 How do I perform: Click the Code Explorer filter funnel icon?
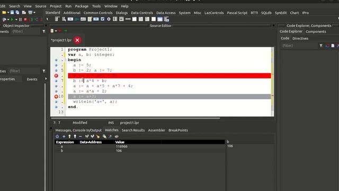click(321, 46)
